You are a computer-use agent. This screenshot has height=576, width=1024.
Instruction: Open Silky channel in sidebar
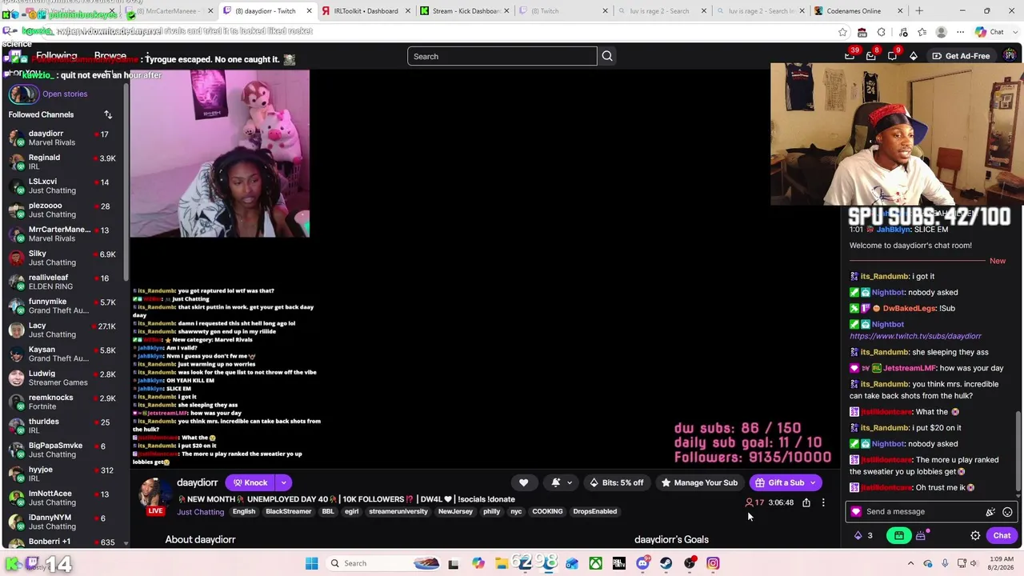[x=64, y=258]
